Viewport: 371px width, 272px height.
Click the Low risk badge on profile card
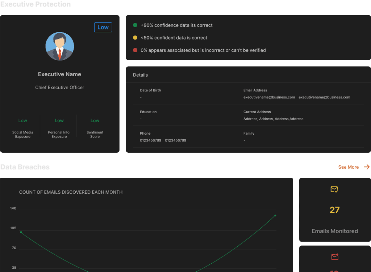pos(103,27)
